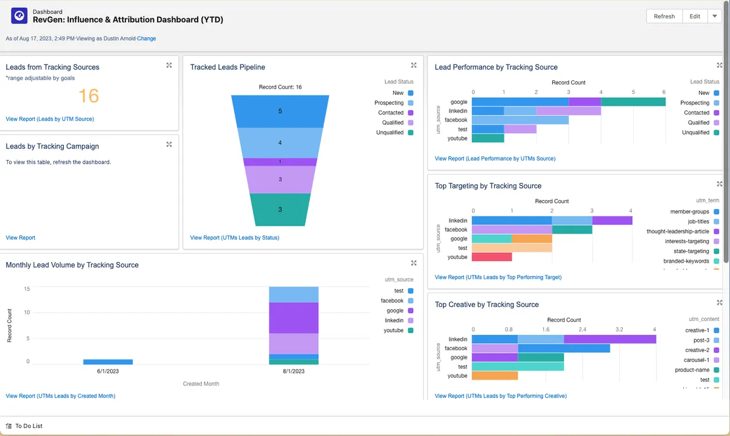Click the Prospecting swatch in the pipeline legend
Screen dimensions: 730x436
(x=411, y=103)
